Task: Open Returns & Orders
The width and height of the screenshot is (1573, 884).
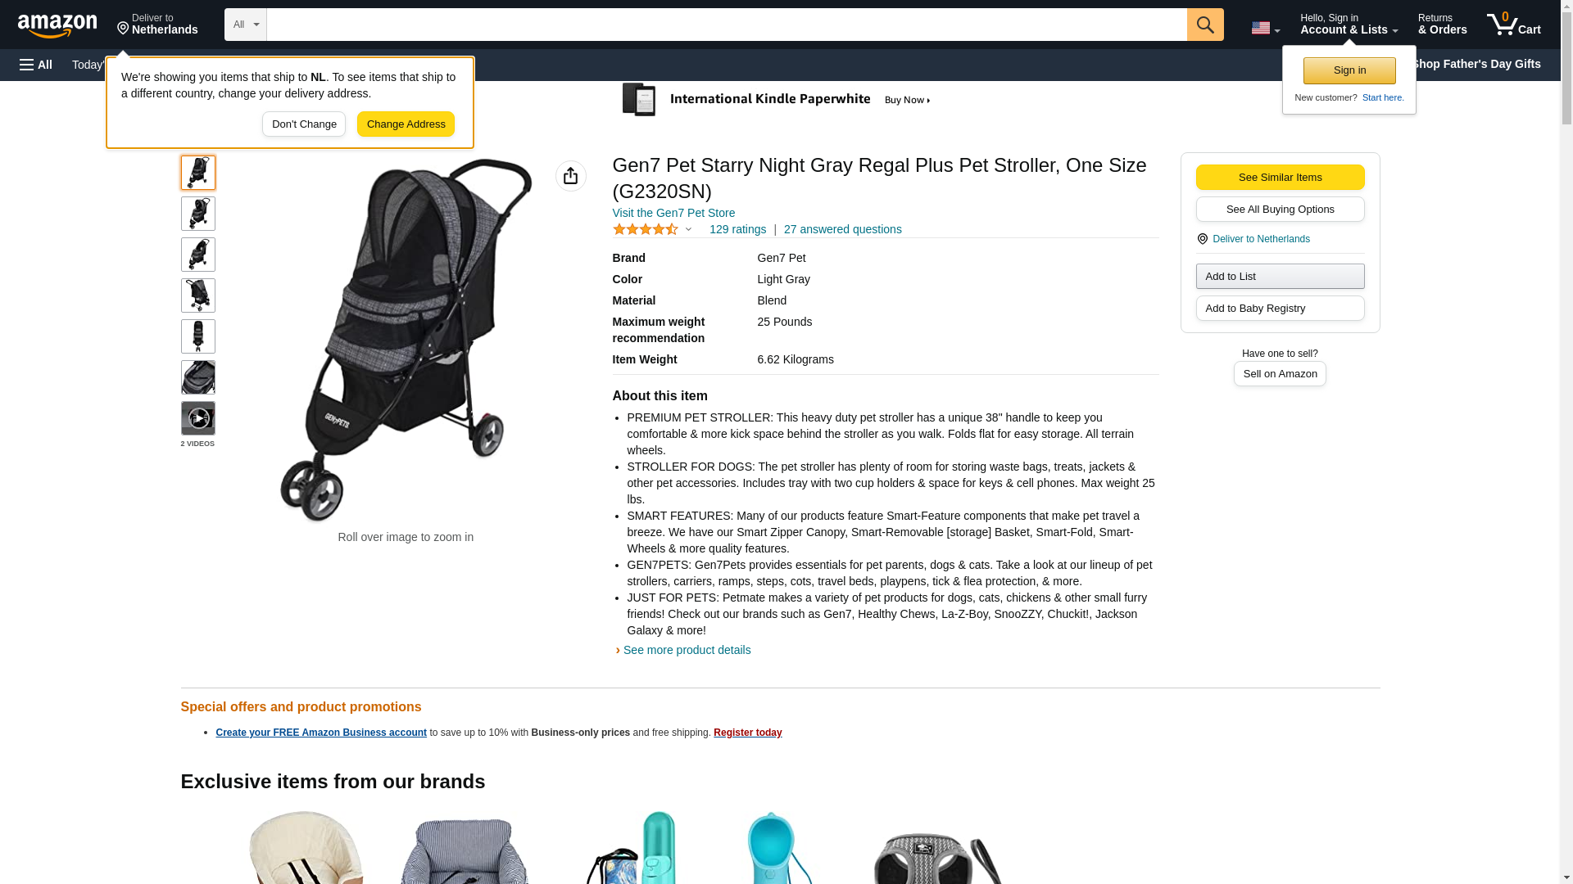Action: [x=1443, y=24]
